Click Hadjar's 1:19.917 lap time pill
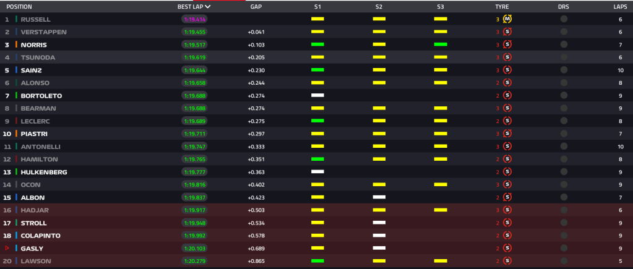This screenshot has height=269, width=633. (x=194, y=210)
